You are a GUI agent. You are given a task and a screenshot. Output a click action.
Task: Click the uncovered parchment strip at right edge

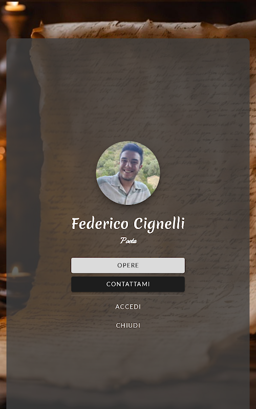point(252,183)
